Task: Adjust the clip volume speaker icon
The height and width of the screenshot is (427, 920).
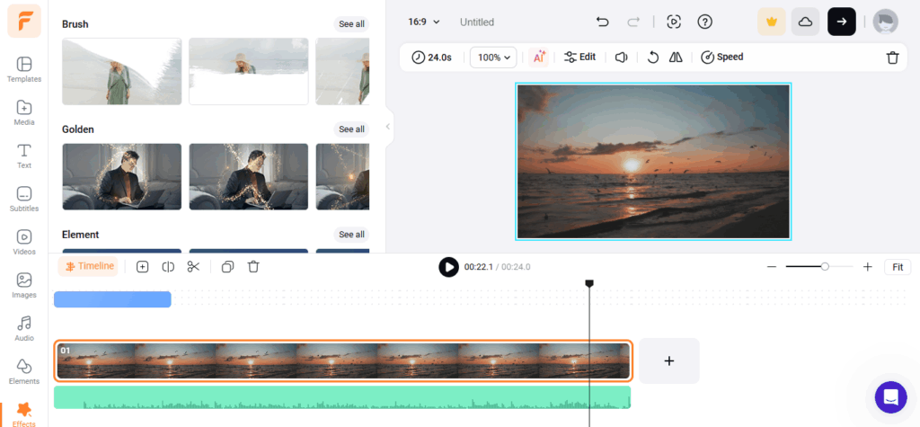Action: click(622, 57)
